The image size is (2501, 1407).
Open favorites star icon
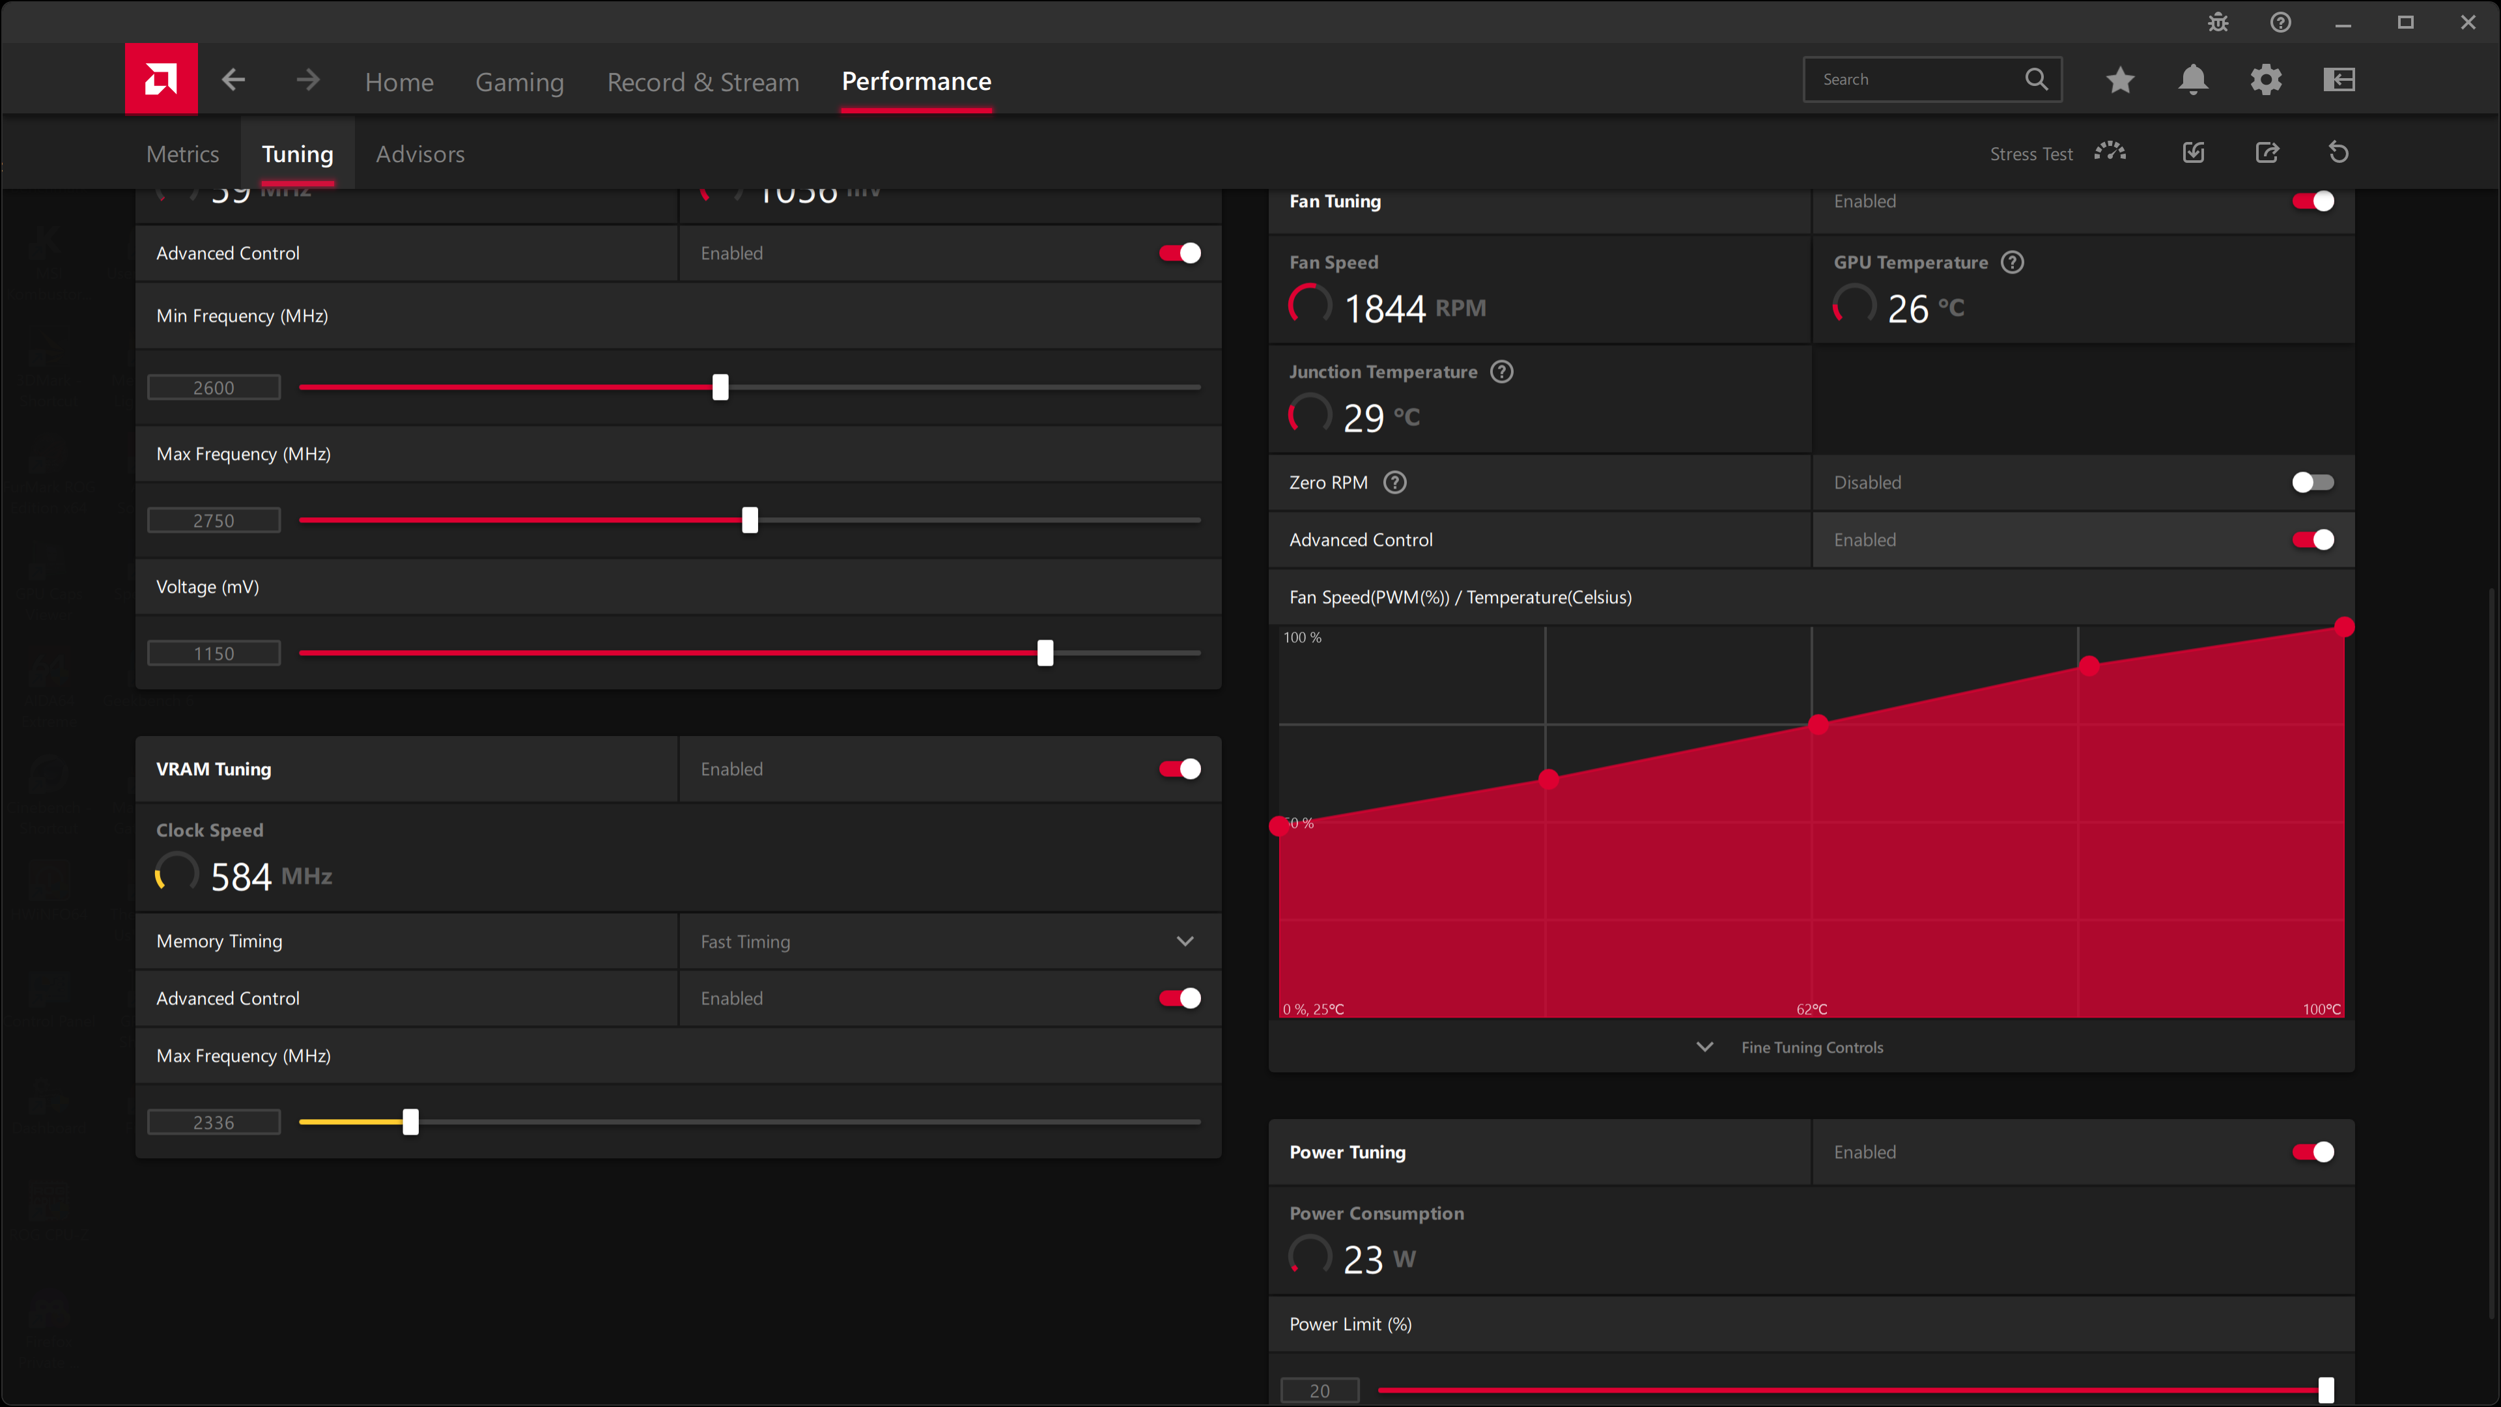click(2121, 79)
